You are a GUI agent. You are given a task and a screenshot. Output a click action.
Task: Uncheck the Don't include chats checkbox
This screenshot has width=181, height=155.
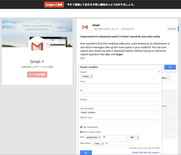tap(81, 132)
